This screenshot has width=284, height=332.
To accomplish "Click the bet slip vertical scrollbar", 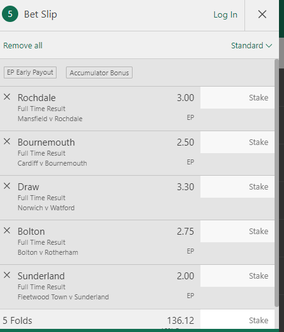I will click(x=276, y=183).
